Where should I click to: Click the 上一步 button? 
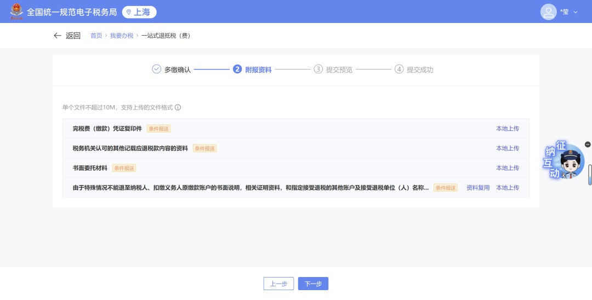click(x=278, y=284)
